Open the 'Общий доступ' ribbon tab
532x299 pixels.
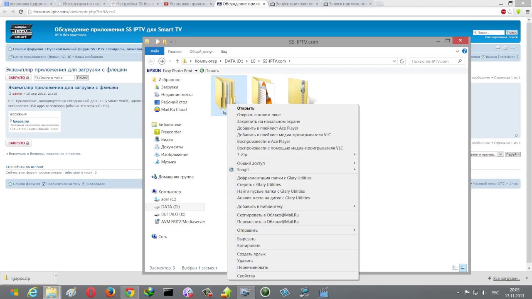coord(202,51)
